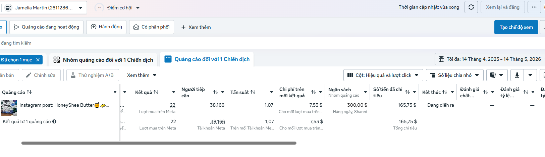Switch to Nhóm quảng cáo đối với 1 Chiến dịch tab

tap(103, 60)
